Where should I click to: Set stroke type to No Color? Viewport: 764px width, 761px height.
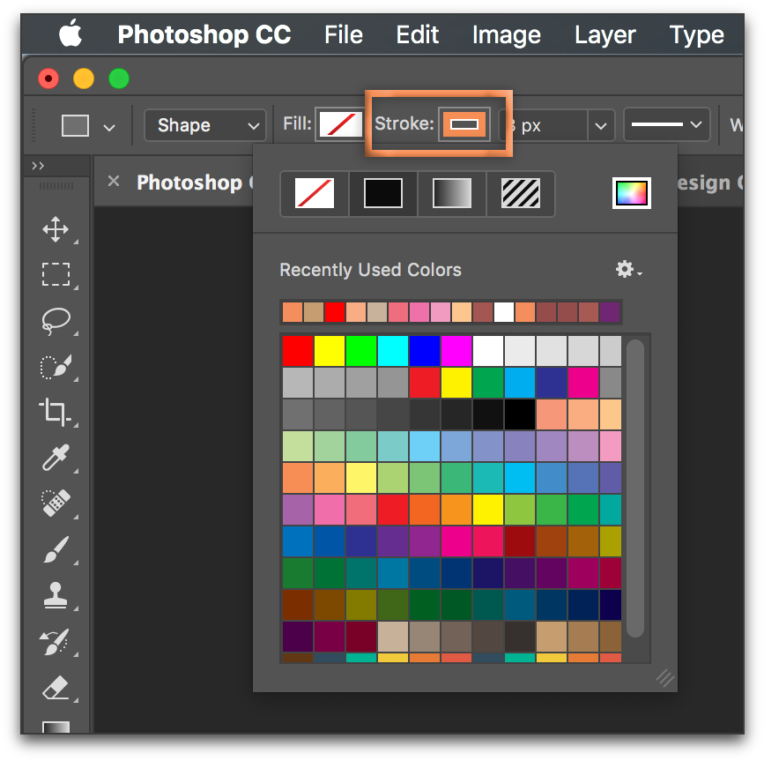pos(315,193)
